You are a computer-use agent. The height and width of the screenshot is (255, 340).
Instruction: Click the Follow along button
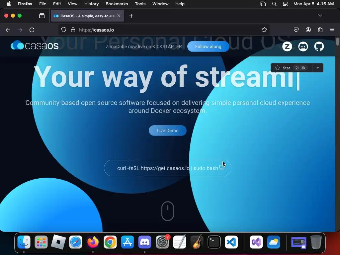pyautogui.click(x=208, y=46)
